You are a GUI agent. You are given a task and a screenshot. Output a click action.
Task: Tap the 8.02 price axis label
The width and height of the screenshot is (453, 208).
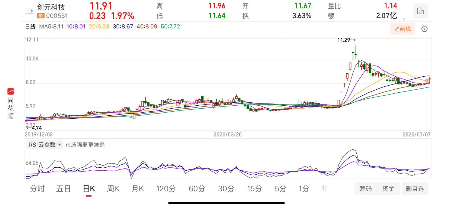coord(30,82)
